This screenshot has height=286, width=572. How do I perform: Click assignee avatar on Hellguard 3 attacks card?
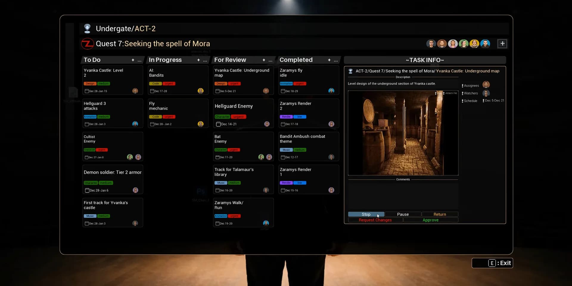[135, 124]
